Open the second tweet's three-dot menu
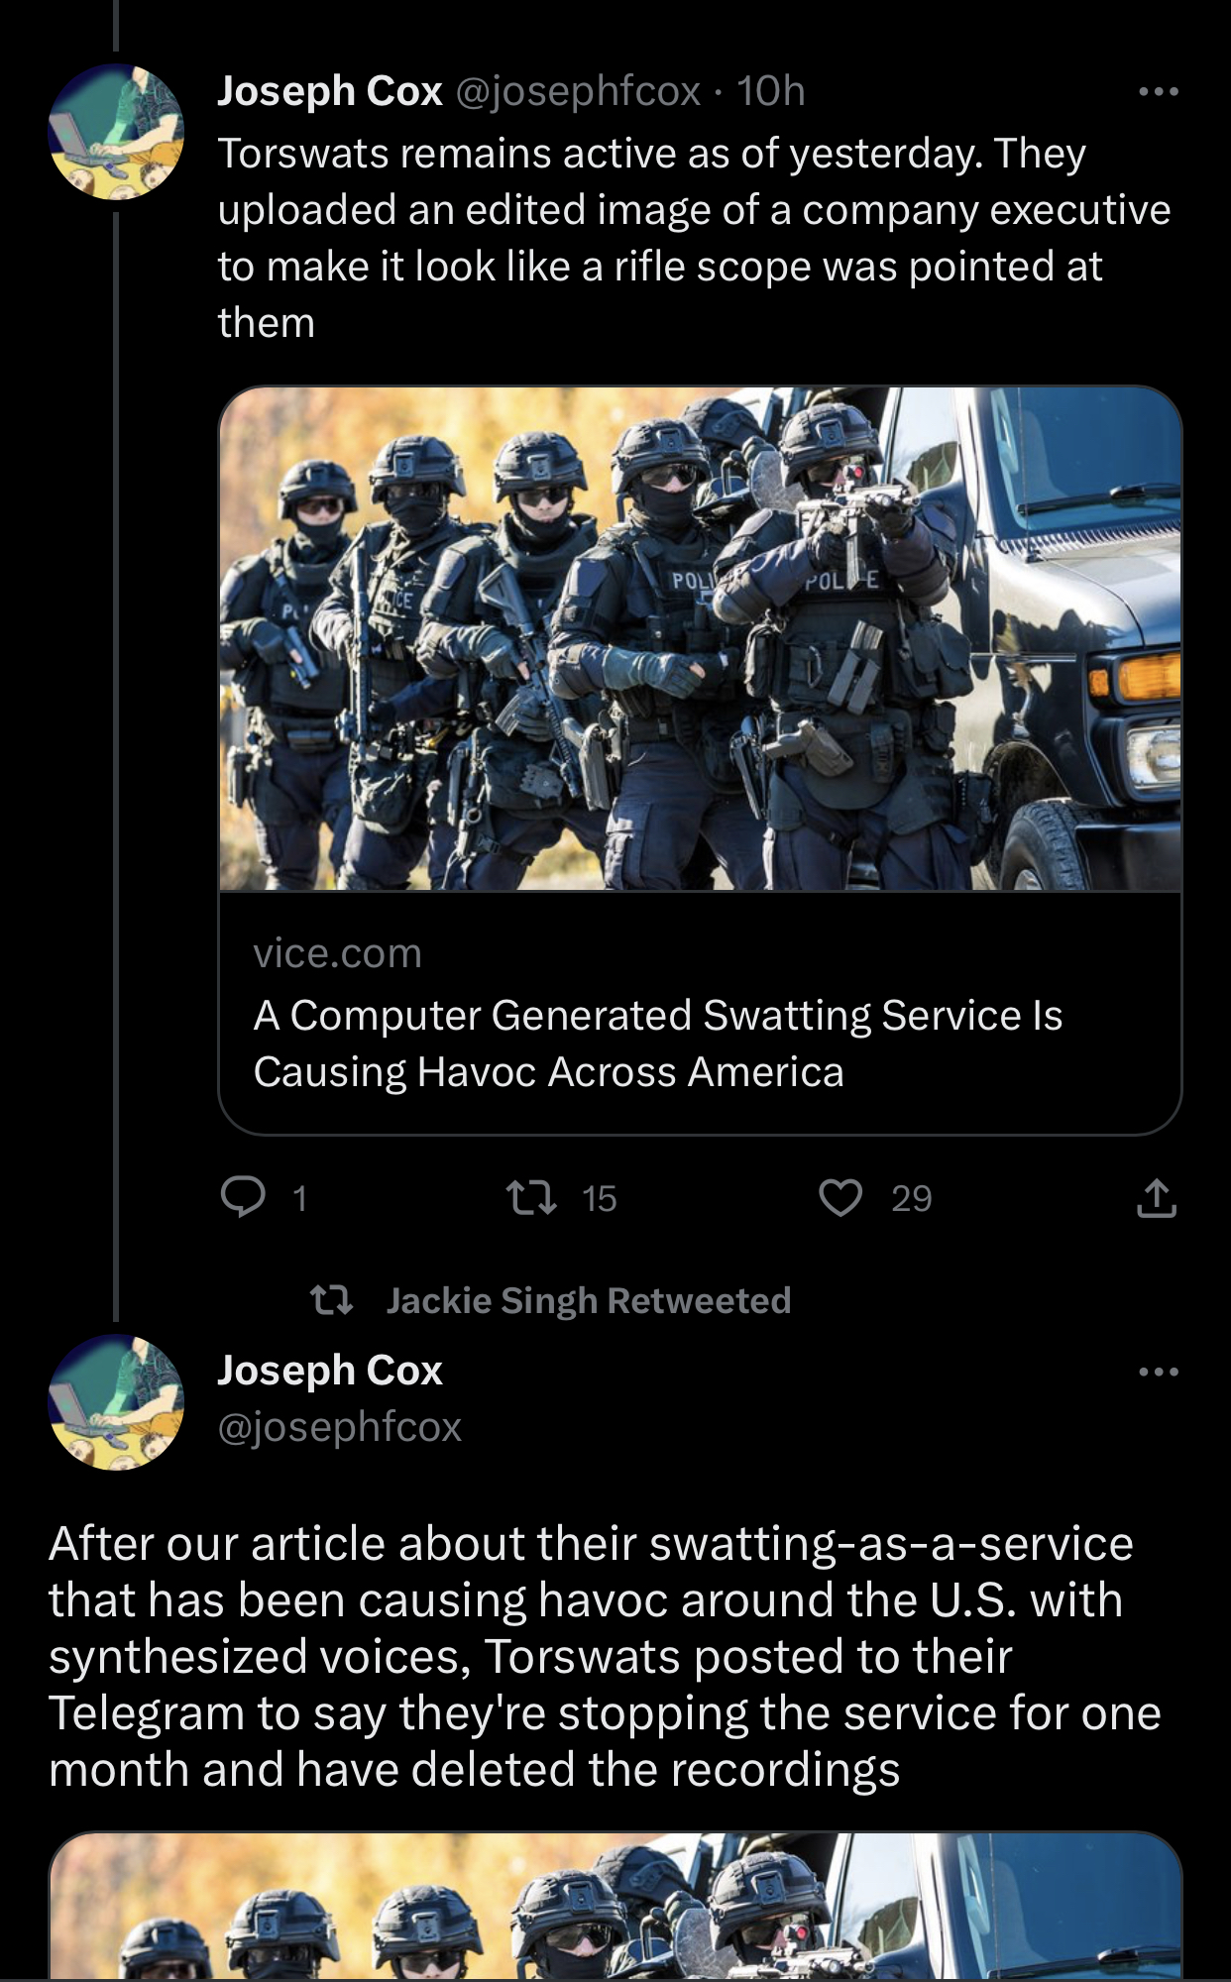The image size is (1231, 1982). click(1158, 1373)
